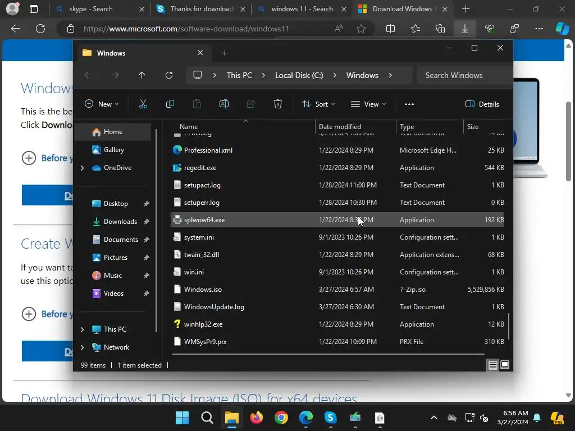
Task: Select WMSysPr9.prx file
Action: click(x=337, y=342)
